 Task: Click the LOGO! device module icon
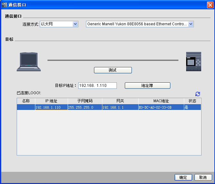(193, 61)
